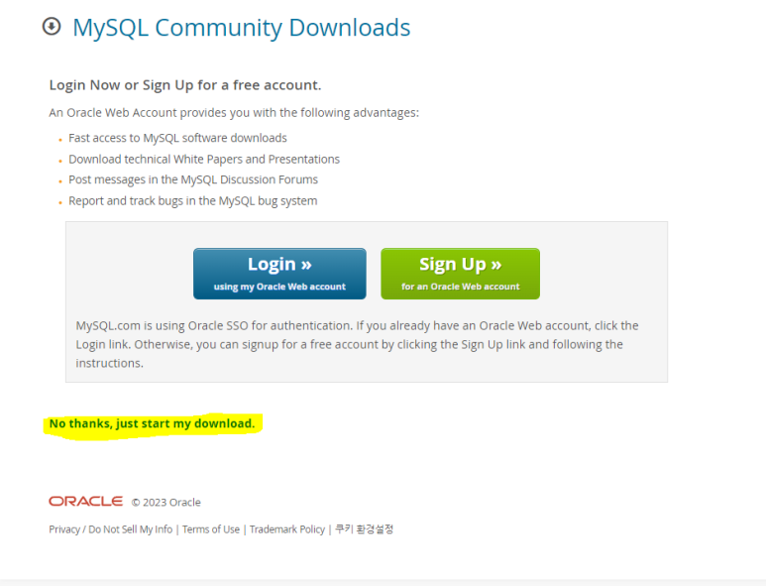The height and width of the screenshot is (586, 766).
Task: Click the red Oracle logo in the footer
Action: [x=85, y=502]
